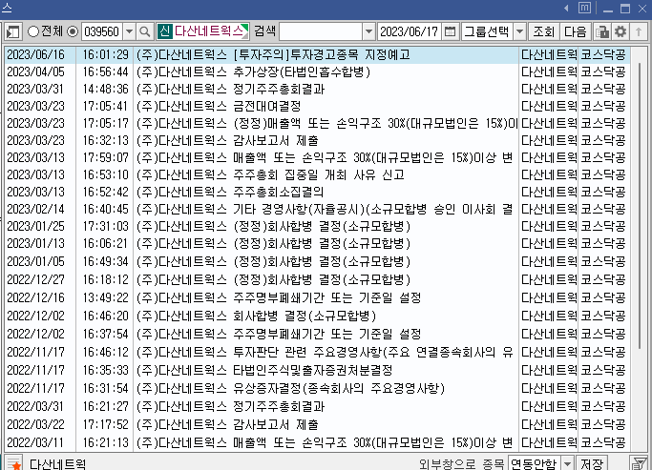Select the 16:46:20 회사합병 결정(소규모합병) row
This screenshot has height=470, width=652.
coord(317,316)
